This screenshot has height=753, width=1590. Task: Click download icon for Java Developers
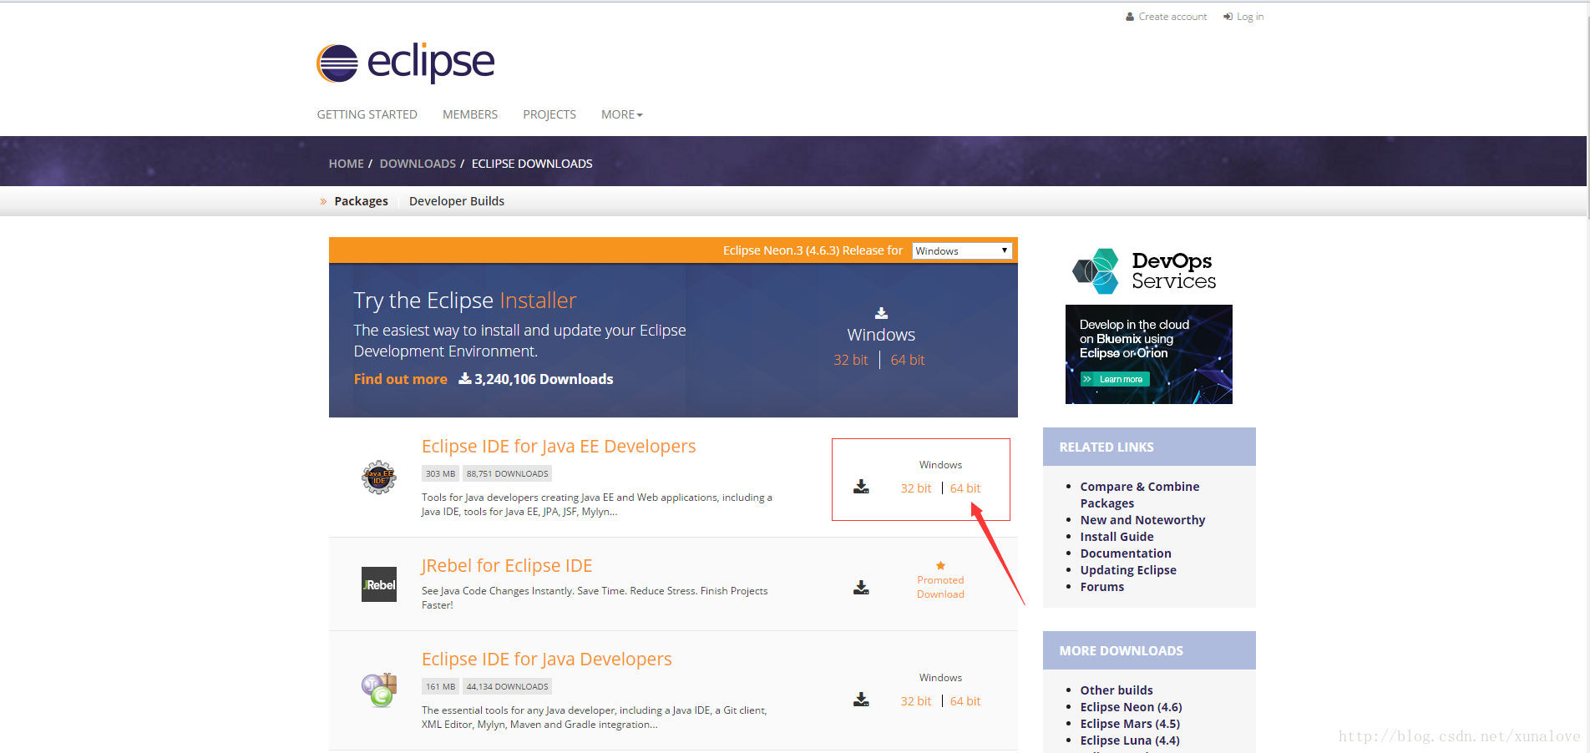coord(861,700)
